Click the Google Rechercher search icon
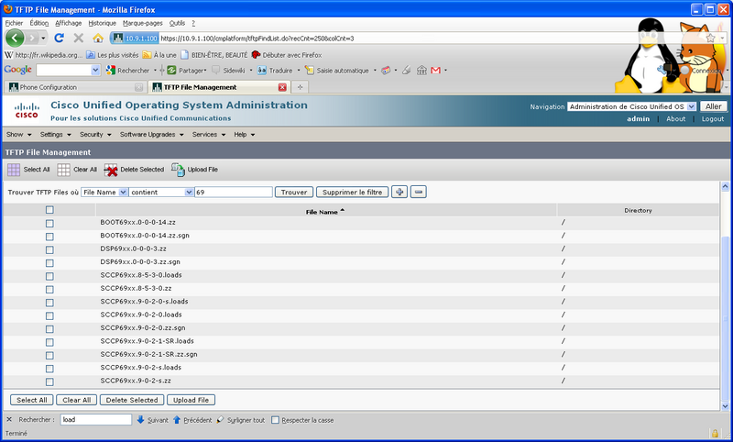 [x=111, y=71]
